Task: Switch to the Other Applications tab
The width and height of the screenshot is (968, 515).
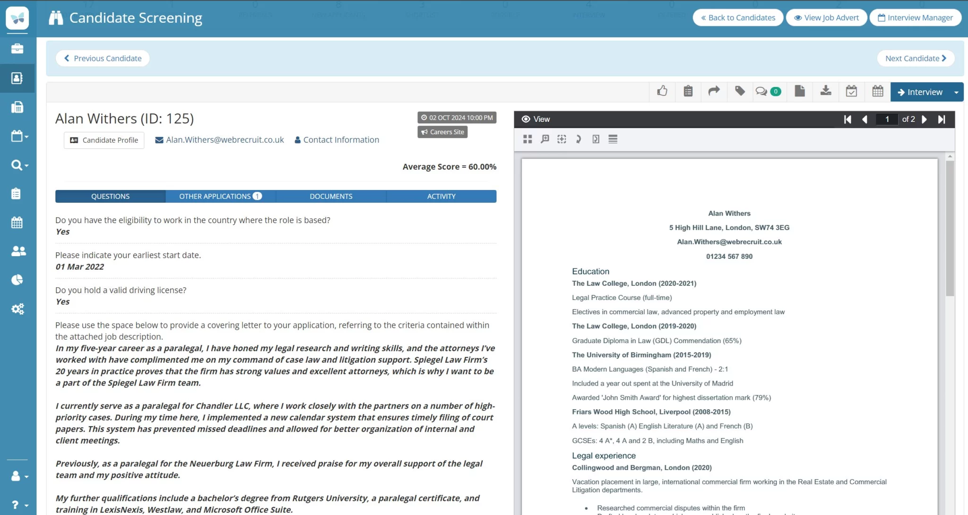Action: (x=220, y=196)
